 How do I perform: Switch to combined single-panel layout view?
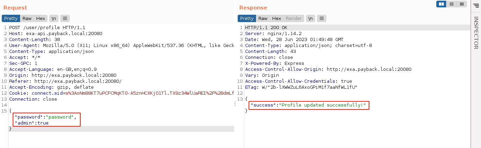point(462,4)
